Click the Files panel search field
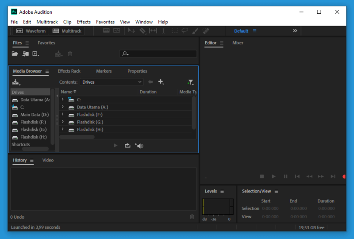This screenshot has height=239, width=354. coord(158,54)
